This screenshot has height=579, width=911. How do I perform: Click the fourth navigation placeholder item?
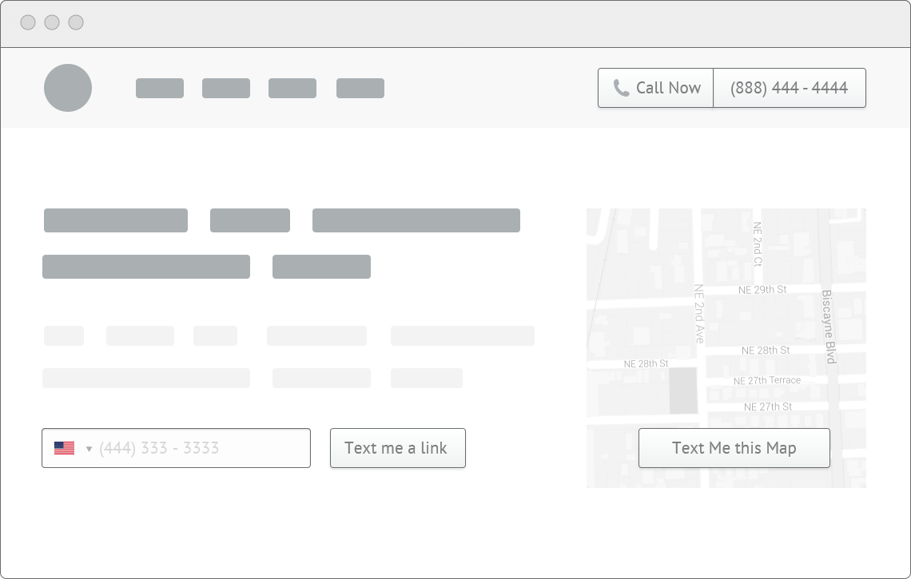point(360,88)
